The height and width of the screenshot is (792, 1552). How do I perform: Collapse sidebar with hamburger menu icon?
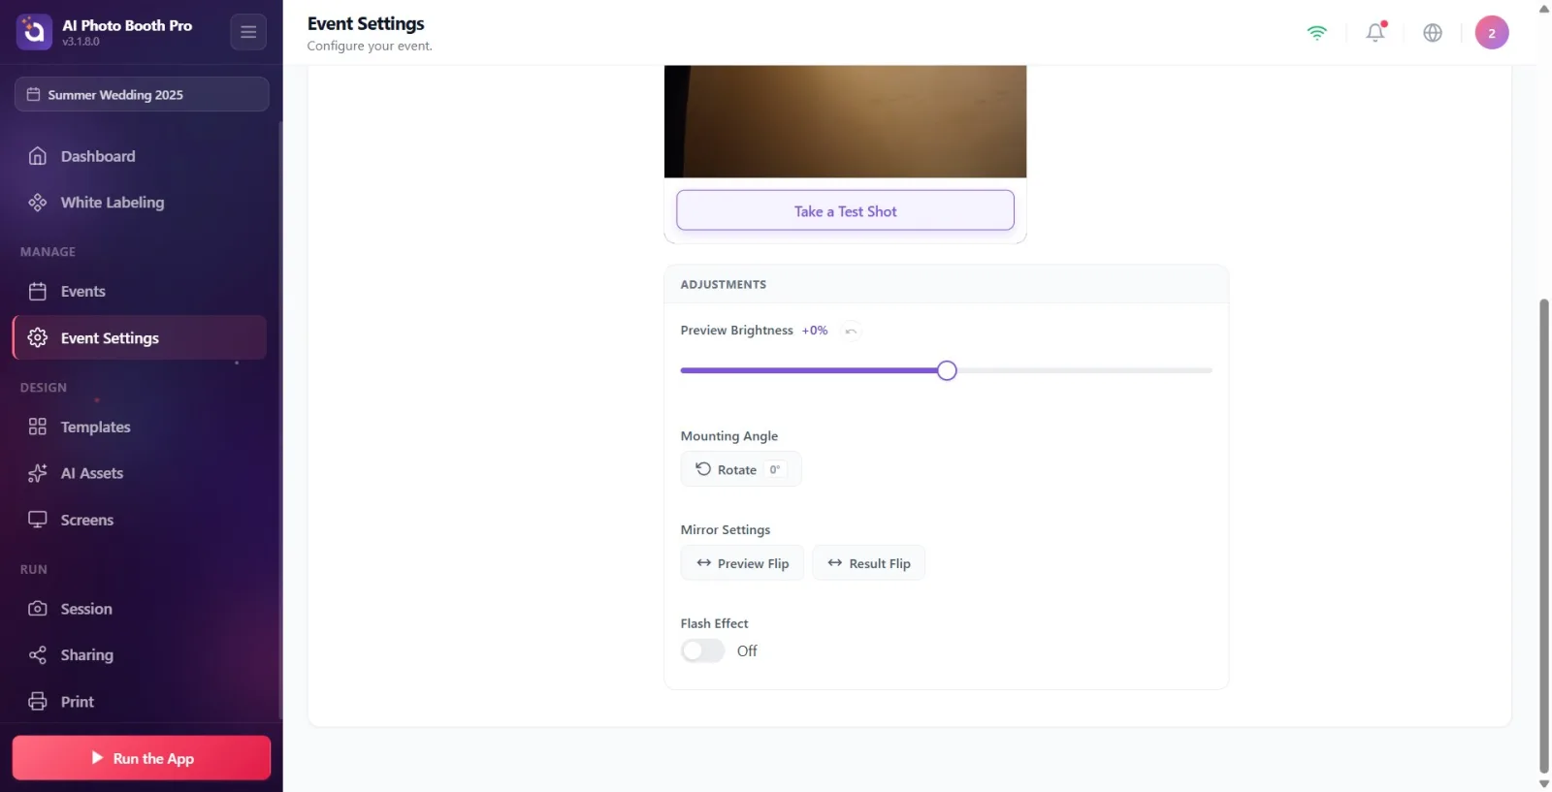pyautogui.click(x=248, y=32)
